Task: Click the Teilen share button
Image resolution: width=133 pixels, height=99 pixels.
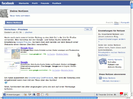Action: pos(88,29)
